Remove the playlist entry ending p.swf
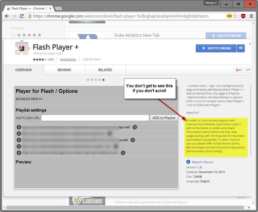Viewport: 258px width, 212px height. (133, 140)
